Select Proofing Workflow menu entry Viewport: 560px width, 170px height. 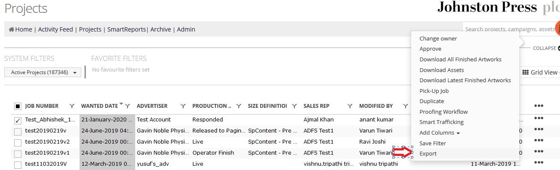click(444, 112)
